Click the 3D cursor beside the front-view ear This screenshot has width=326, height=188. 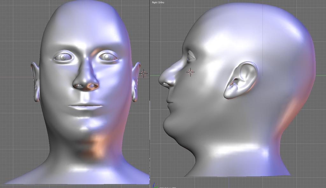click(x=144, y=73)
